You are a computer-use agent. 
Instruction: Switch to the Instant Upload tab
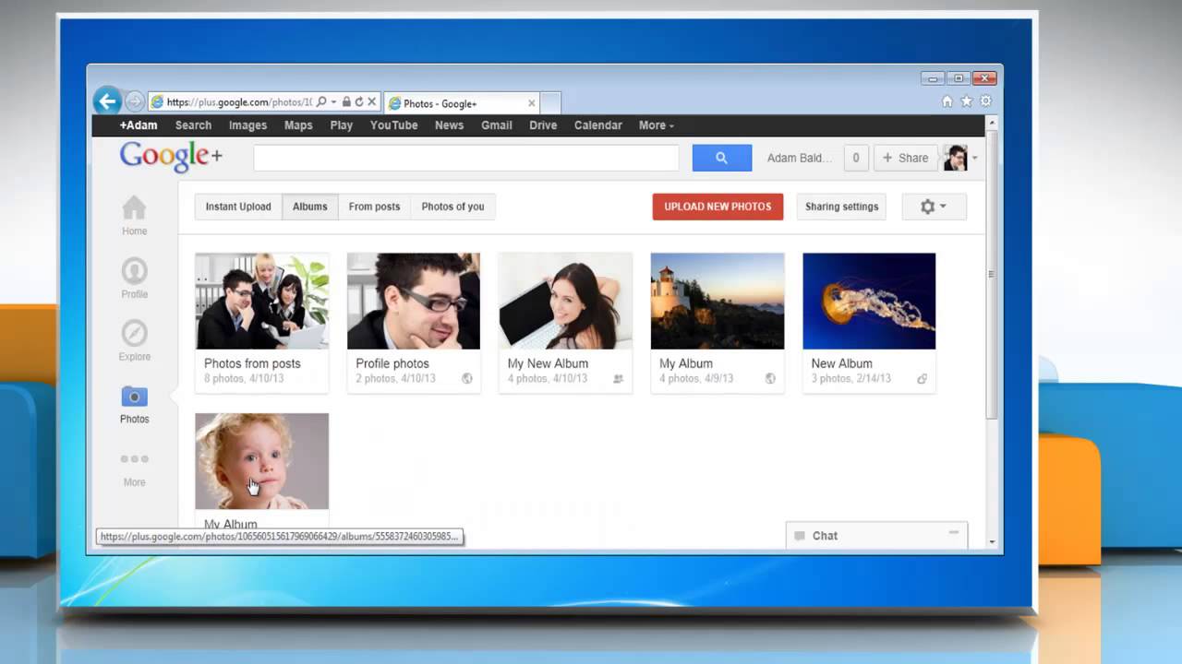(x=238, y=207)
